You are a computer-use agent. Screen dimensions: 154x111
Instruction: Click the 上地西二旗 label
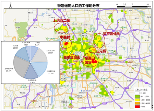pyautogui.click(x=62, y=21)
